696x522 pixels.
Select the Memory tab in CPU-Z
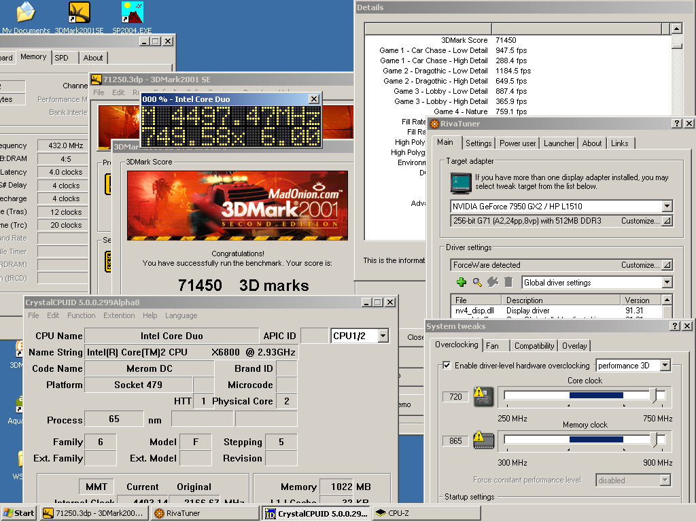pos(33,57)
